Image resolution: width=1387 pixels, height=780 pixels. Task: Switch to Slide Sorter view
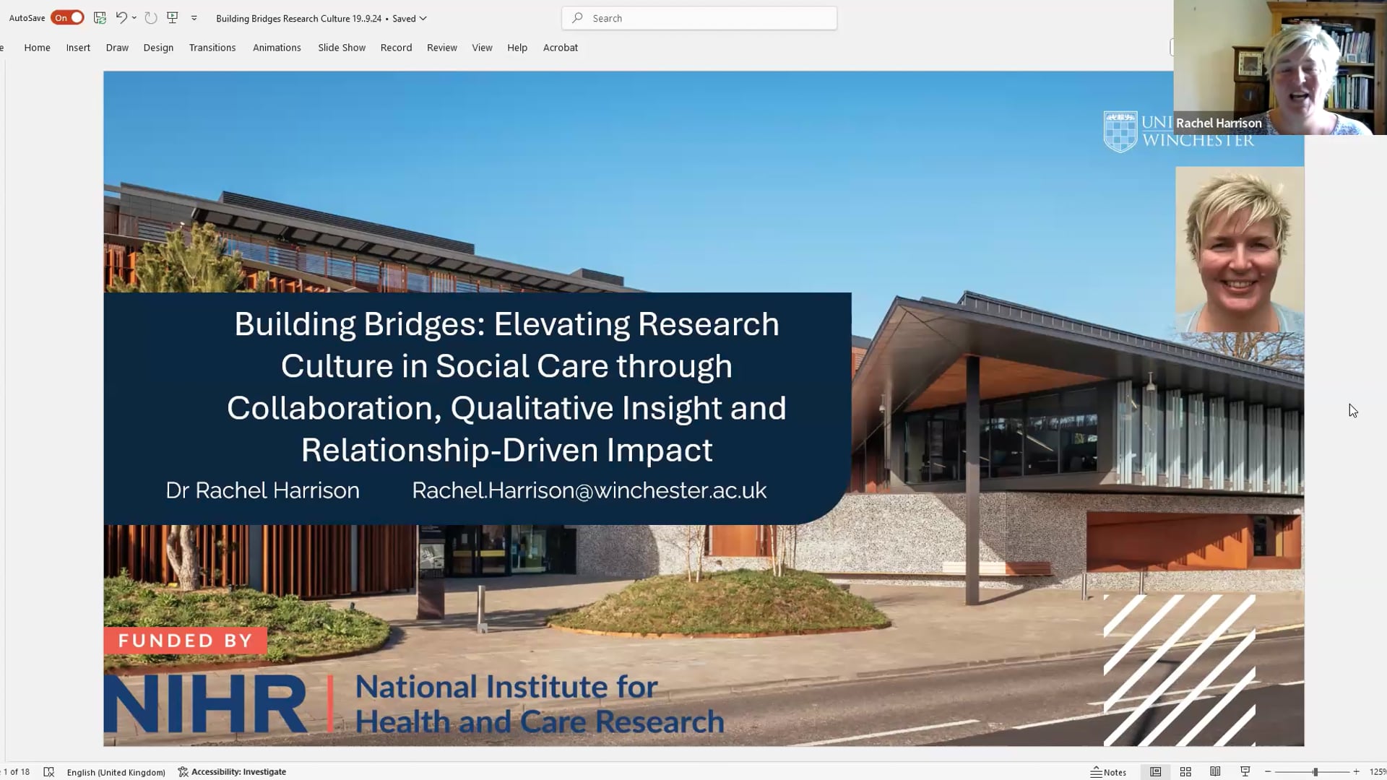[1185, 771]
